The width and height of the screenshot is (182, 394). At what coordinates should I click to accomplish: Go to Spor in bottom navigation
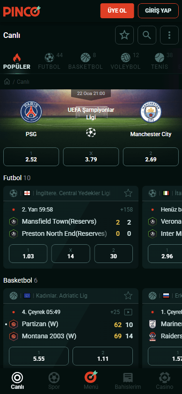(x=54, y=381)
